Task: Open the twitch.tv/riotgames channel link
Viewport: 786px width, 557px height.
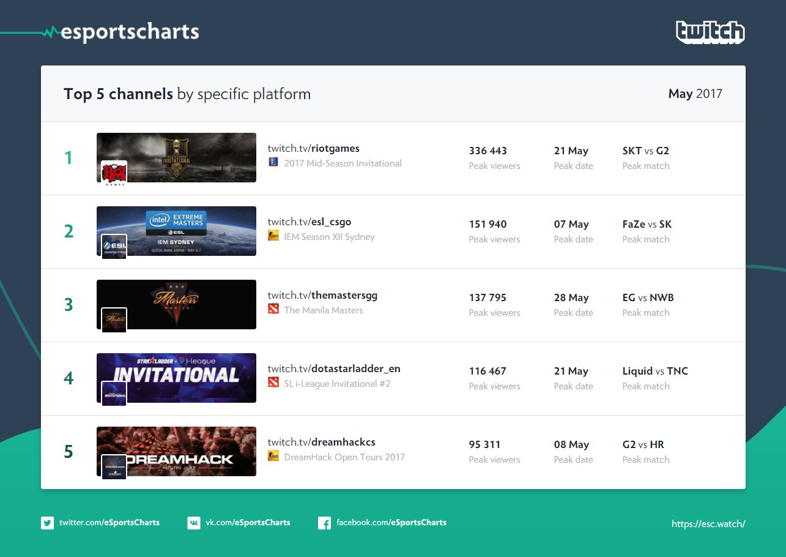Action: (314, 148)
